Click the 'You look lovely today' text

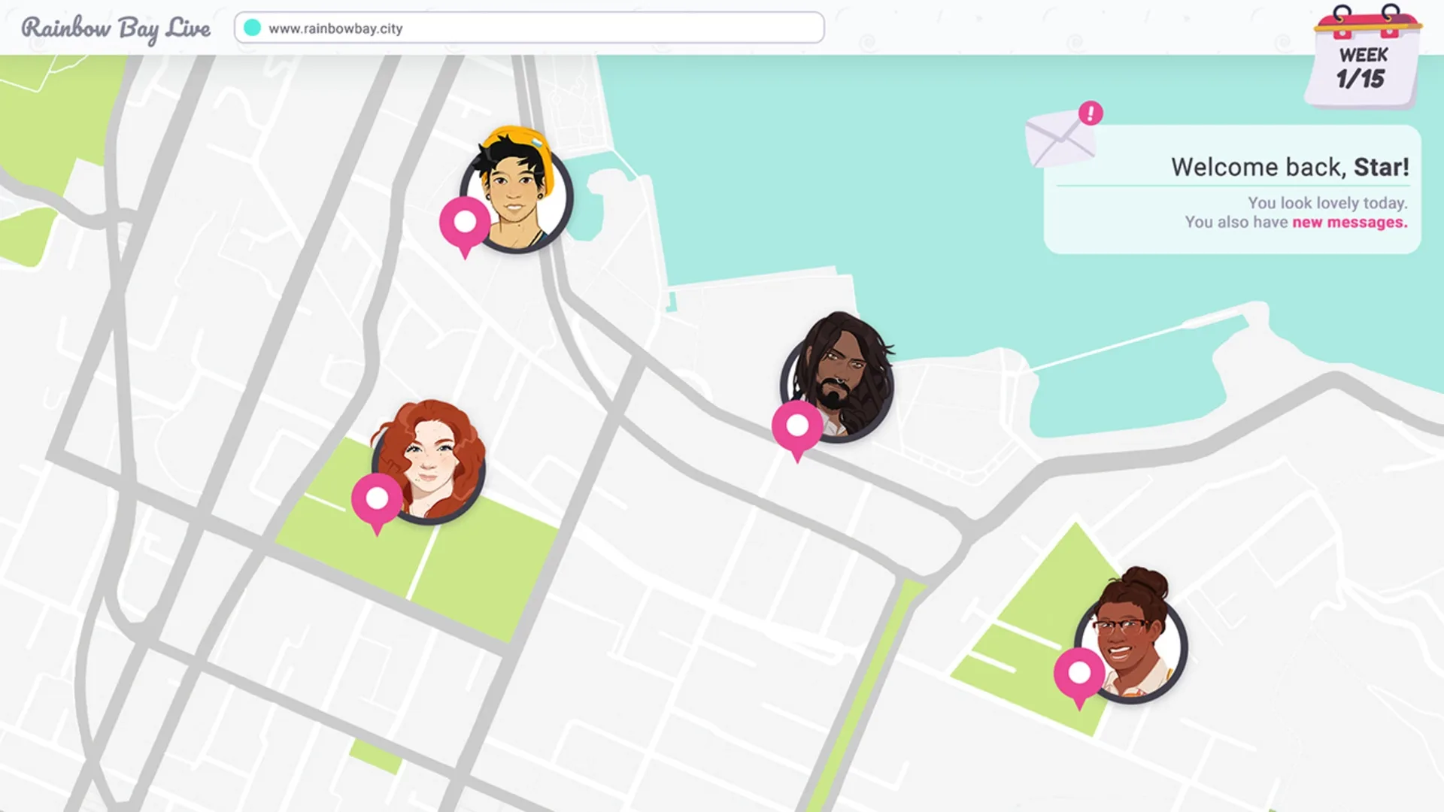pyautogui.click(x=1327, y=203)
